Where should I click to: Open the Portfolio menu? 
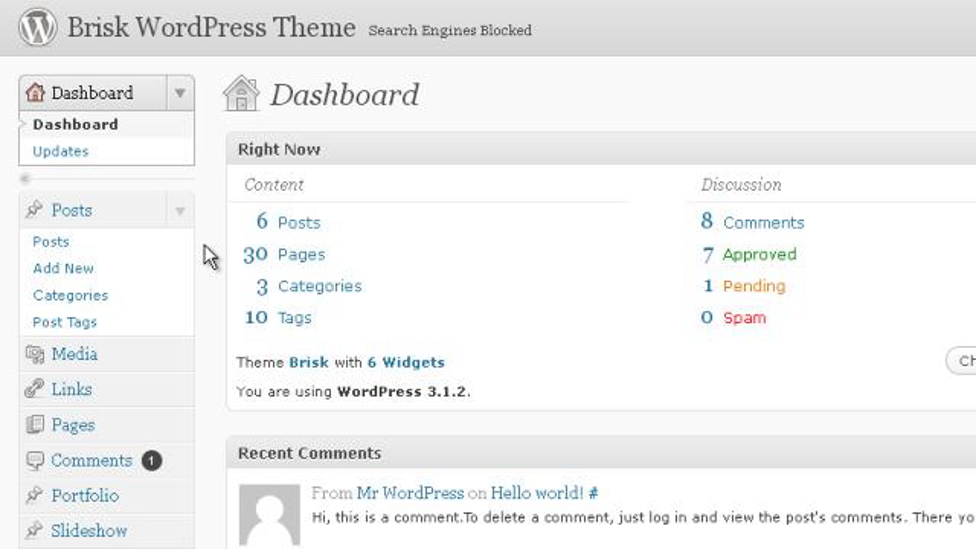85,496
